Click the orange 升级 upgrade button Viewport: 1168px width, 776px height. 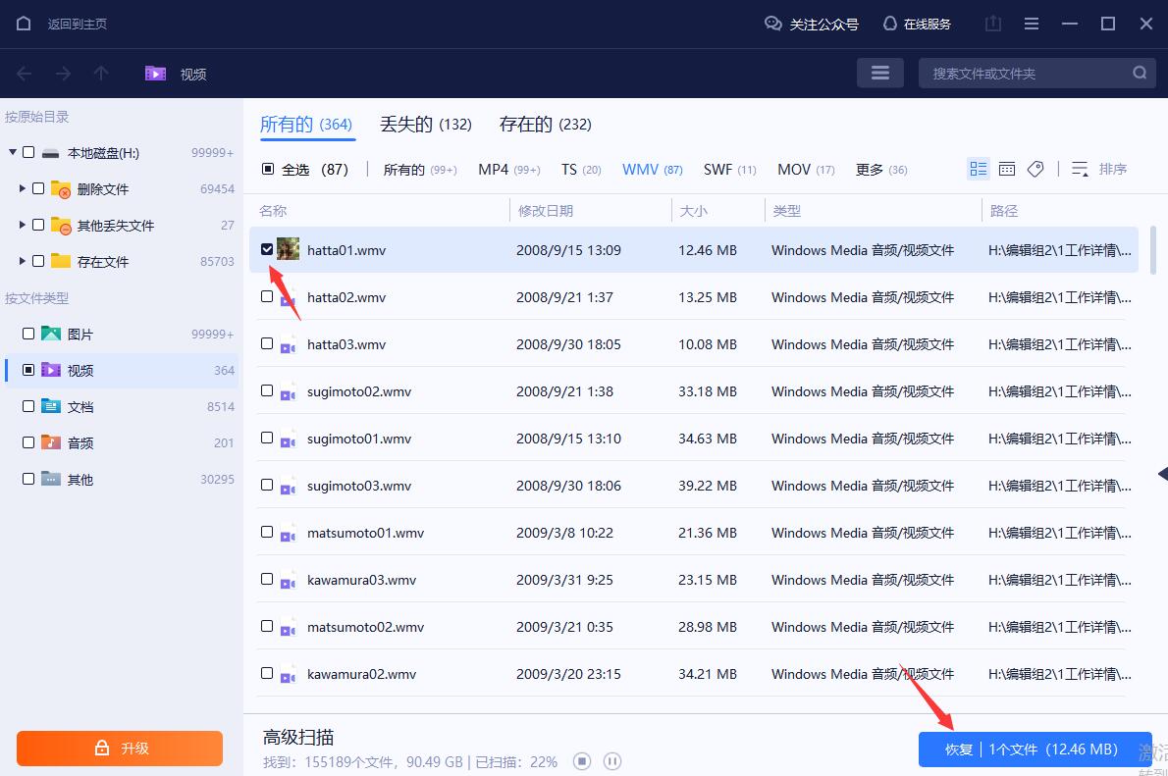pos(119,748)
